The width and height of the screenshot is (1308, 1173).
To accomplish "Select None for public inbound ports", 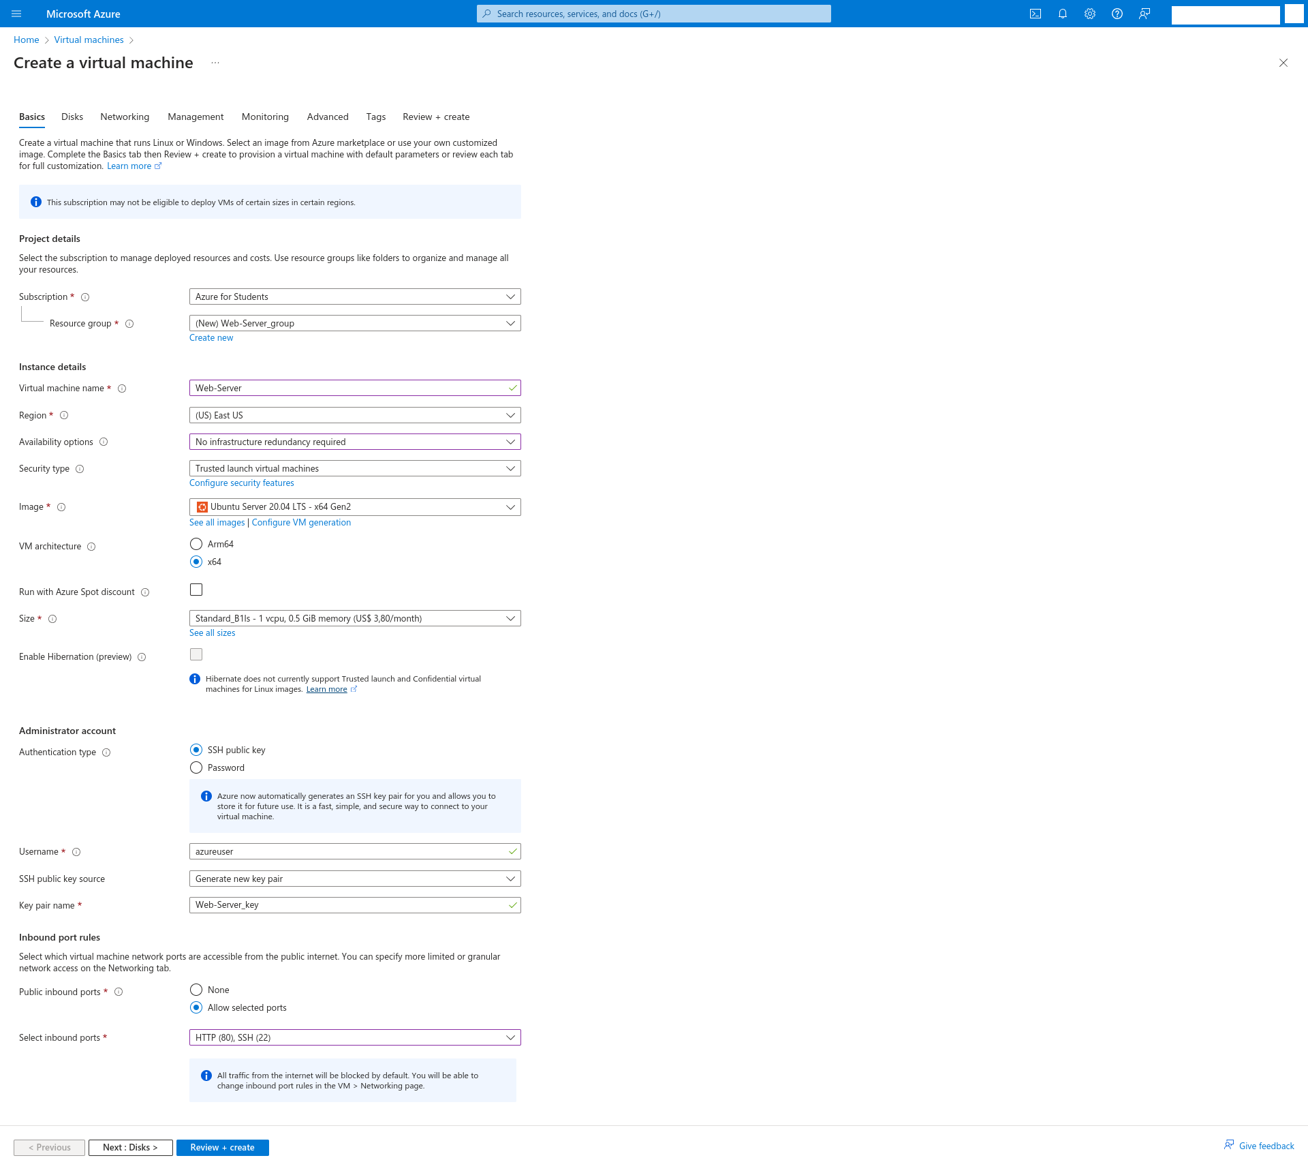I will 196,990.
